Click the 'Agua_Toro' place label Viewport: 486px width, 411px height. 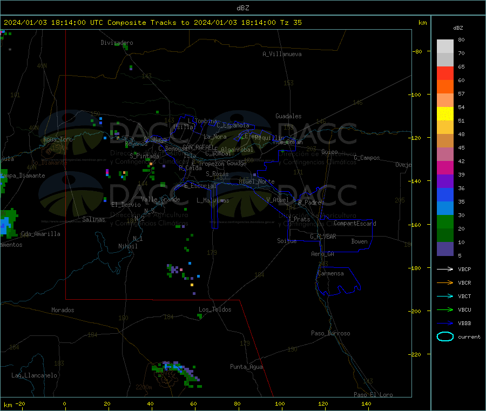[58, 139]
